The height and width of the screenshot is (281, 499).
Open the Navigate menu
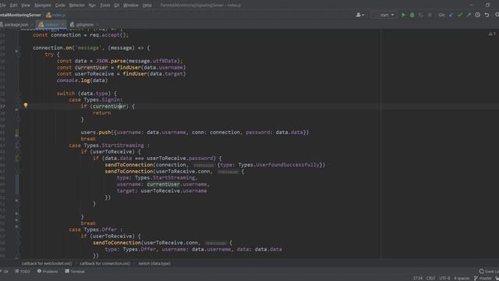[43, 5]
